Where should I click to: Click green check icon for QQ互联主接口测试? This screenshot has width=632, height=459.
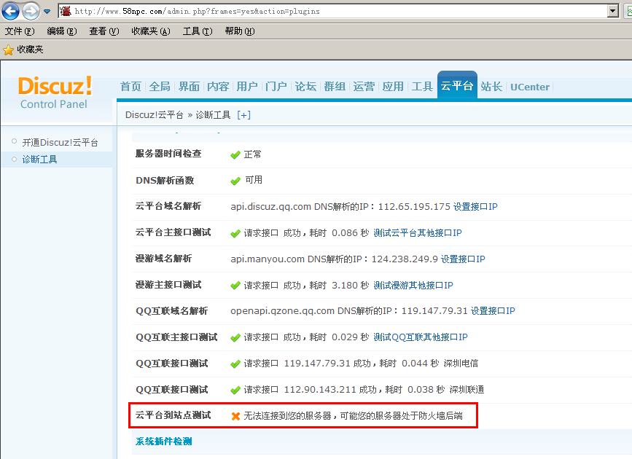pyautogui.click(x=235, y=338)
